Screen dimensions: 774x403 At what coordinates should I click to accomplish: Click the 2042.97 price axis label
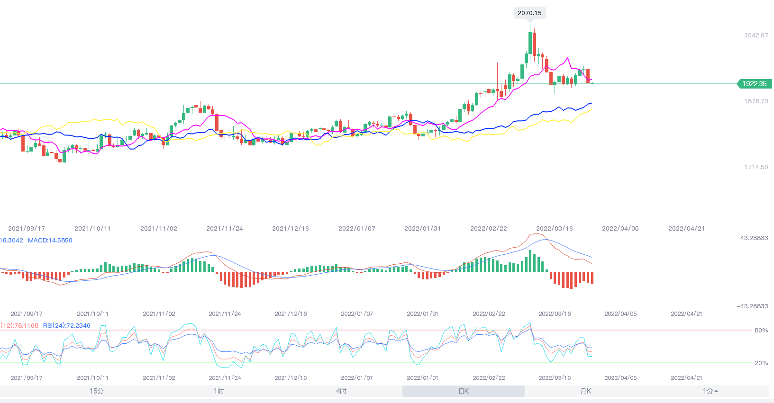point(756,36)
